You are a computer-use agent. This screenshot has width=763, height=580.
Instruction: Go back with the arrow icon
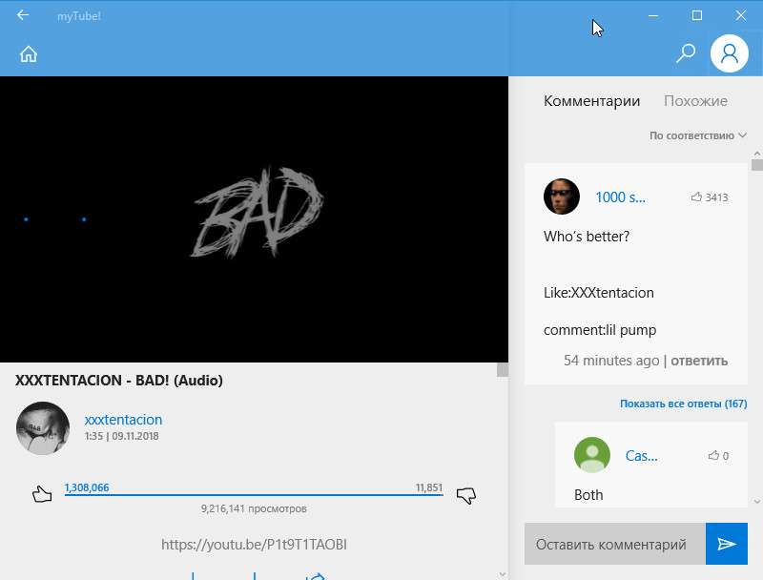click(23, 15)
